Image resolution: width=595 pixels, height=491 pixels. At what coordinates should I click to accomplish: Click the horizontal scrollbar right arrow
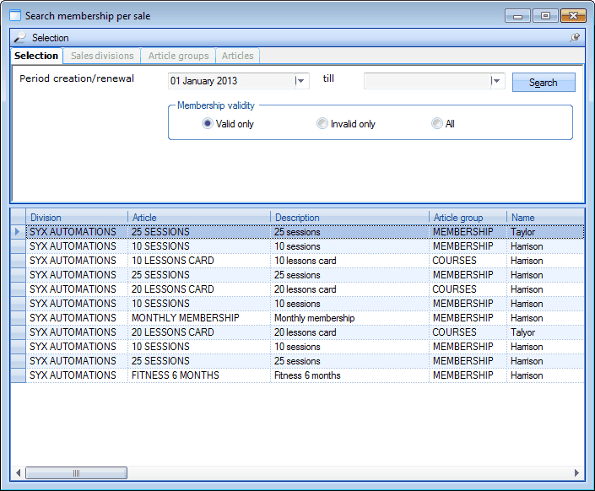(577, 473)
